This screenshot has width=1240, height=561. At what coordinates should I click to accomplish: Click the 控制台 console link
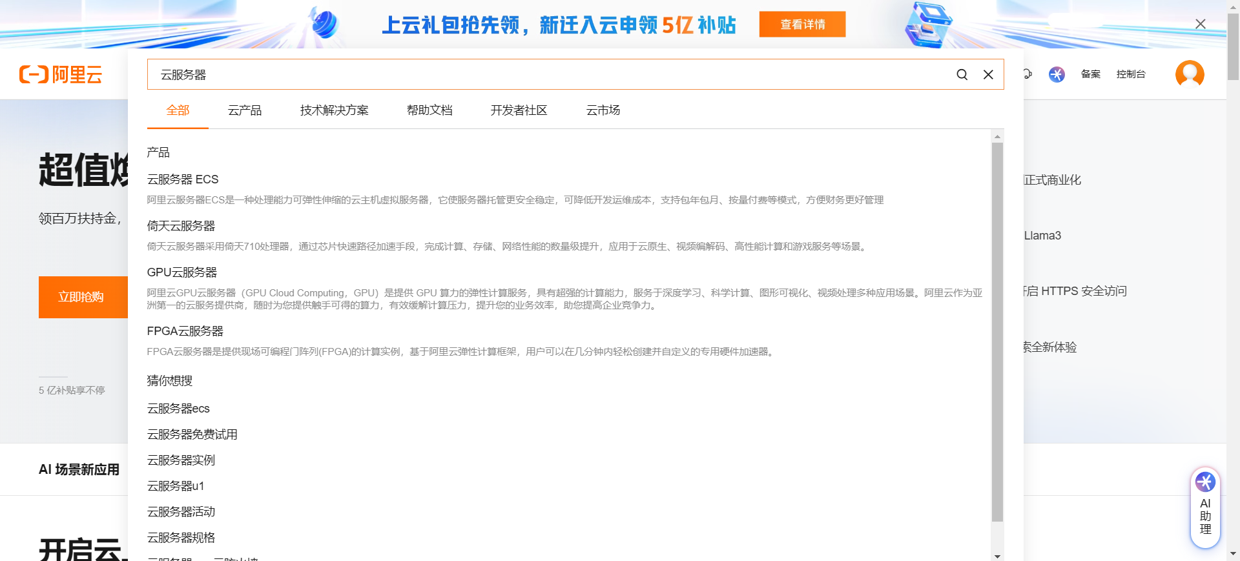pos(1130,74)
